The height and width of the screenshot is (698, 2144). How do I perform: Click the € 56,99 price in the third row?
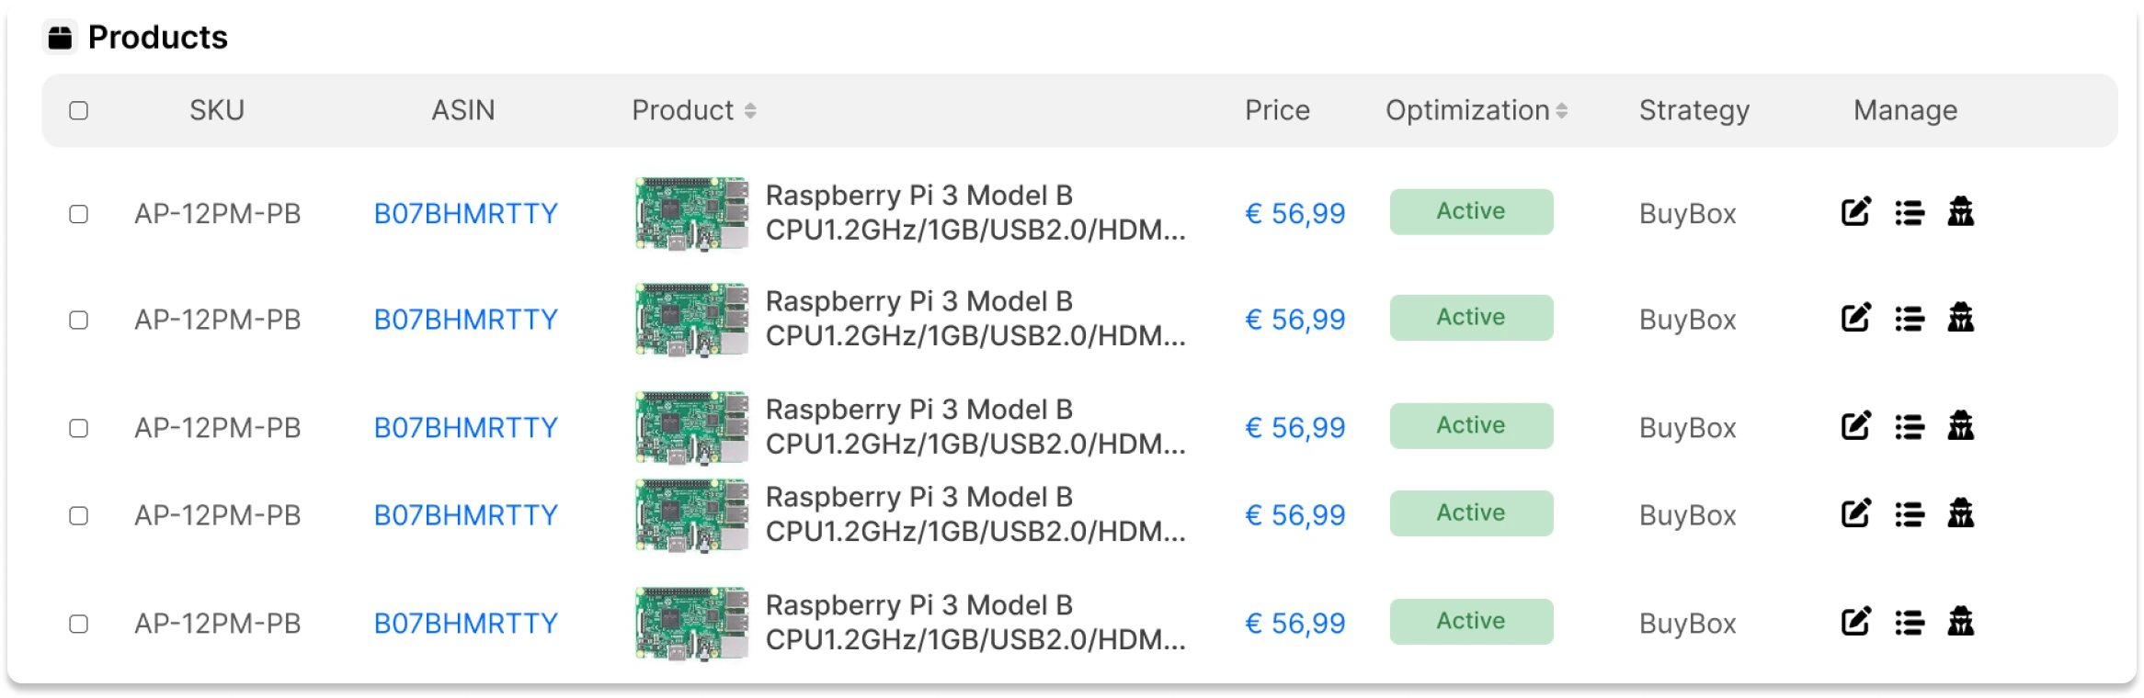click(x=1294, y=427)
